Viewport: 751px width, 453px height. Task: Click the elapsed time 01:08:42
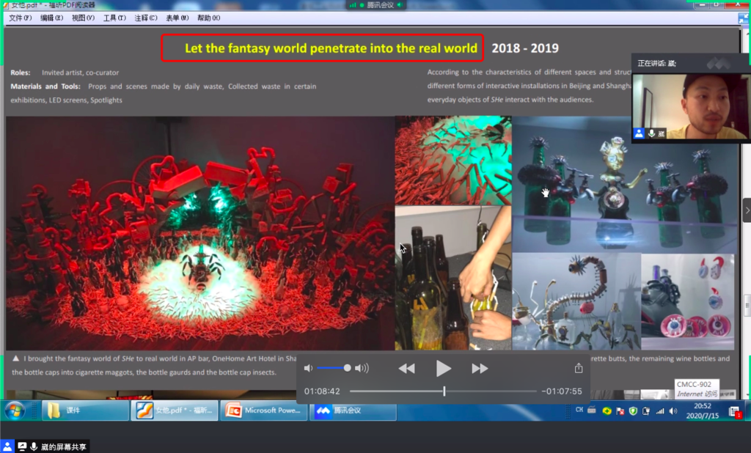[322, 391]
